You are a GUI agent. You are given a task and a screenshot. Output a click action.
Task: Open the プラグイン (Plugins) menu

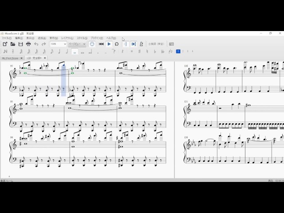pos(97,38)
